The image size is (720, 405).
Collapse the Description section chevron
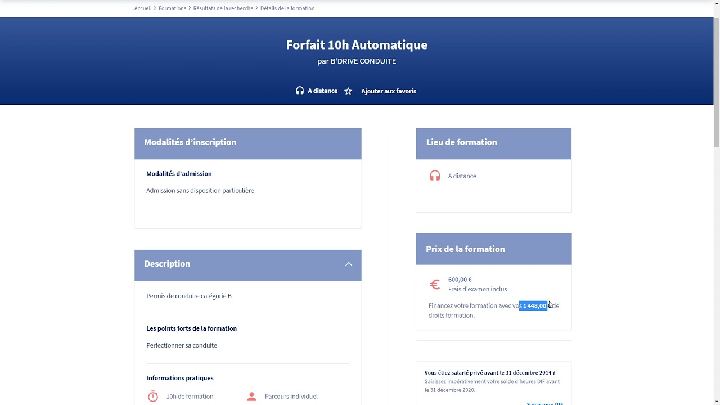pos(349,264)
